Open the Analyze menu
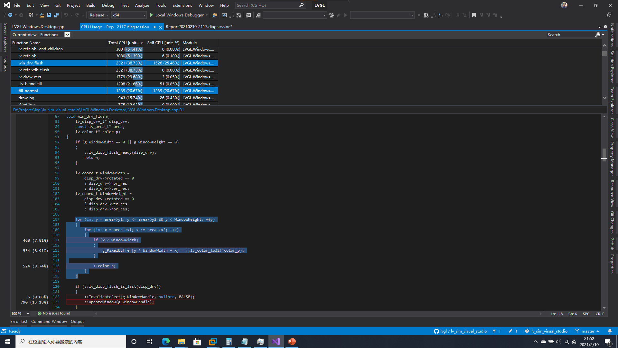The height and width of the screenshot is (348, 618). tap(142, 5)
